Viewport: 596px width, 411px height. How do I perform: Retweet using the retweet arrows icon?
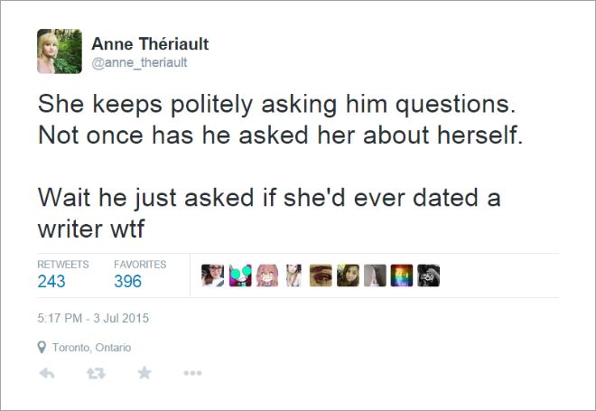(x=96, y=373)
